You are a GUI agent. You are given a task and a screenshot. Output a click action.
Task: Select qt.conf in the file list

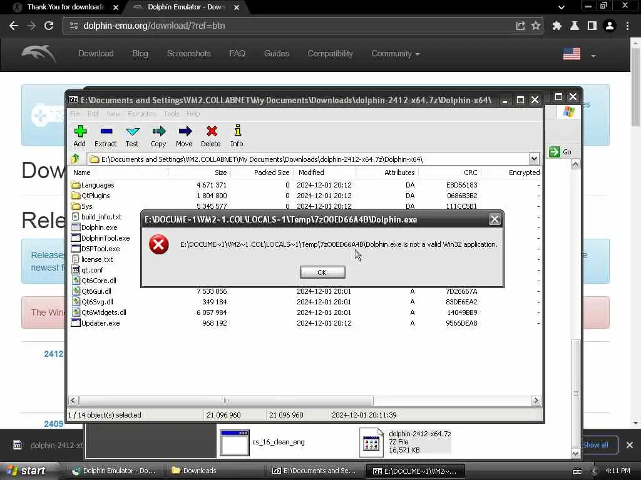coord(88,270)
